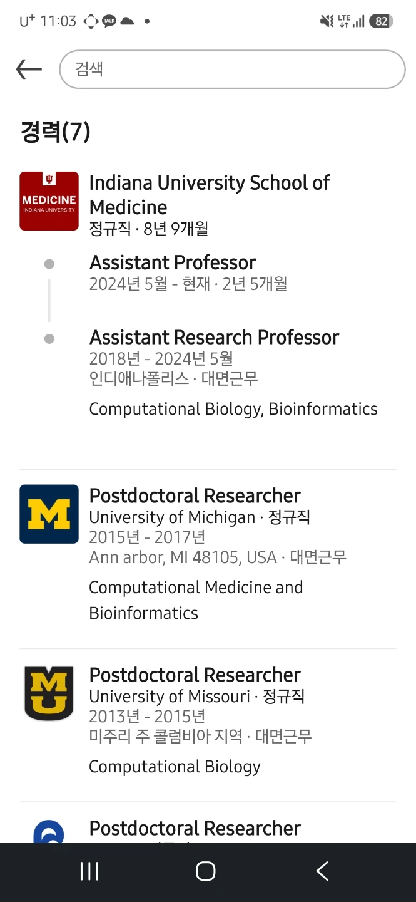
Task: Select the Assistant Research Professor position
Action: pyautogui.click(x=214, y=338)
